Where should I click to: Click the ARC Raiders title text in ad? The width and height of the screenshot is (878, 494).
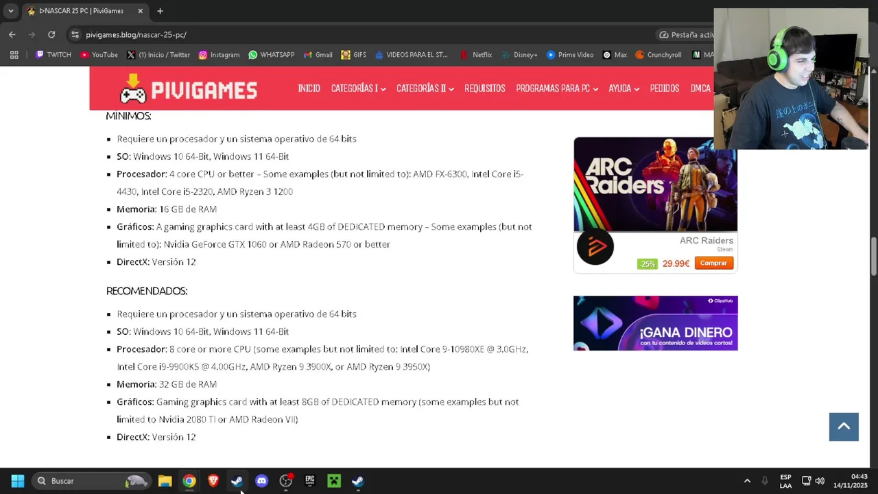click(706, 240)
